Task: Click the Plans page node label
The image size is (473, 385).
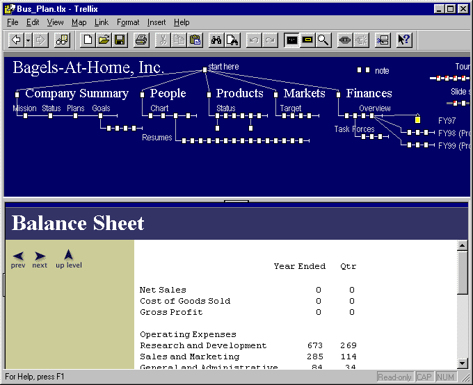Action: (x=75, y=108)
